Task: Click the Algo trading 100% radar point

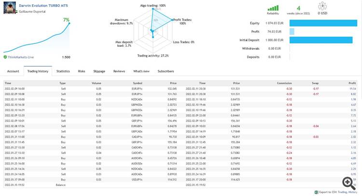Action: [x=153, y=9]
